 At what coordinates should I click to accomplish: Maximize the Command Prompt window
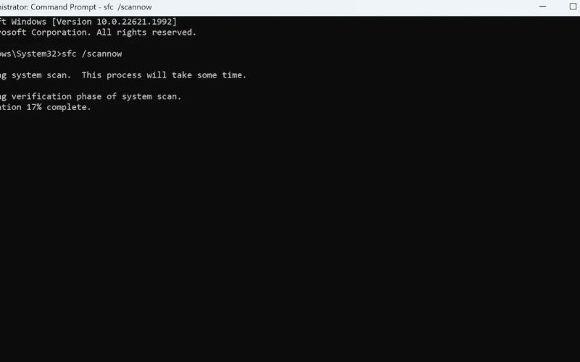573,7
